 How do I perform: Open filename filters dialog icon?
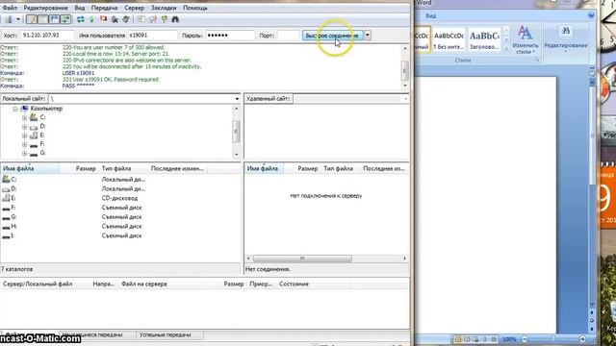pos(141,19)
